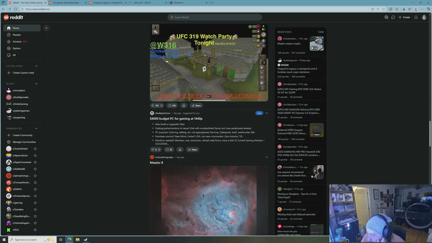
Task: Click the Reddit logo
Action: (13, 17)
